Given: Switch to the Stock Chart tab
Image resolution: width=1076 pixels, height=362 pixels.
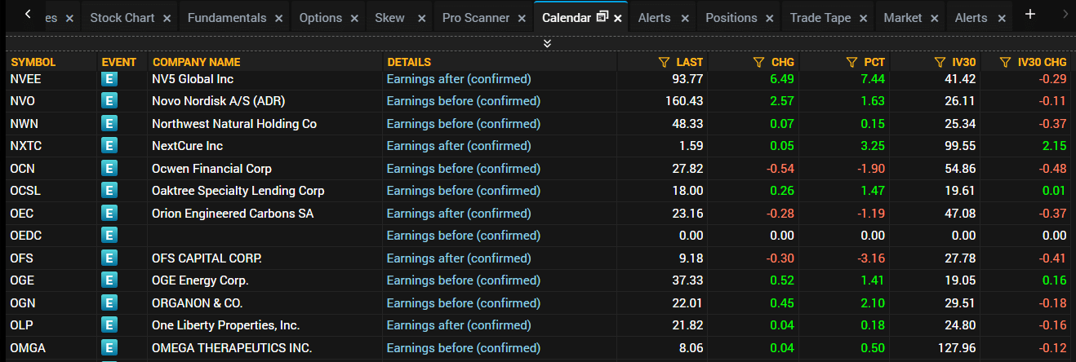Looking at the screenshot, I should pyautogui.click(x=122, y=17).
